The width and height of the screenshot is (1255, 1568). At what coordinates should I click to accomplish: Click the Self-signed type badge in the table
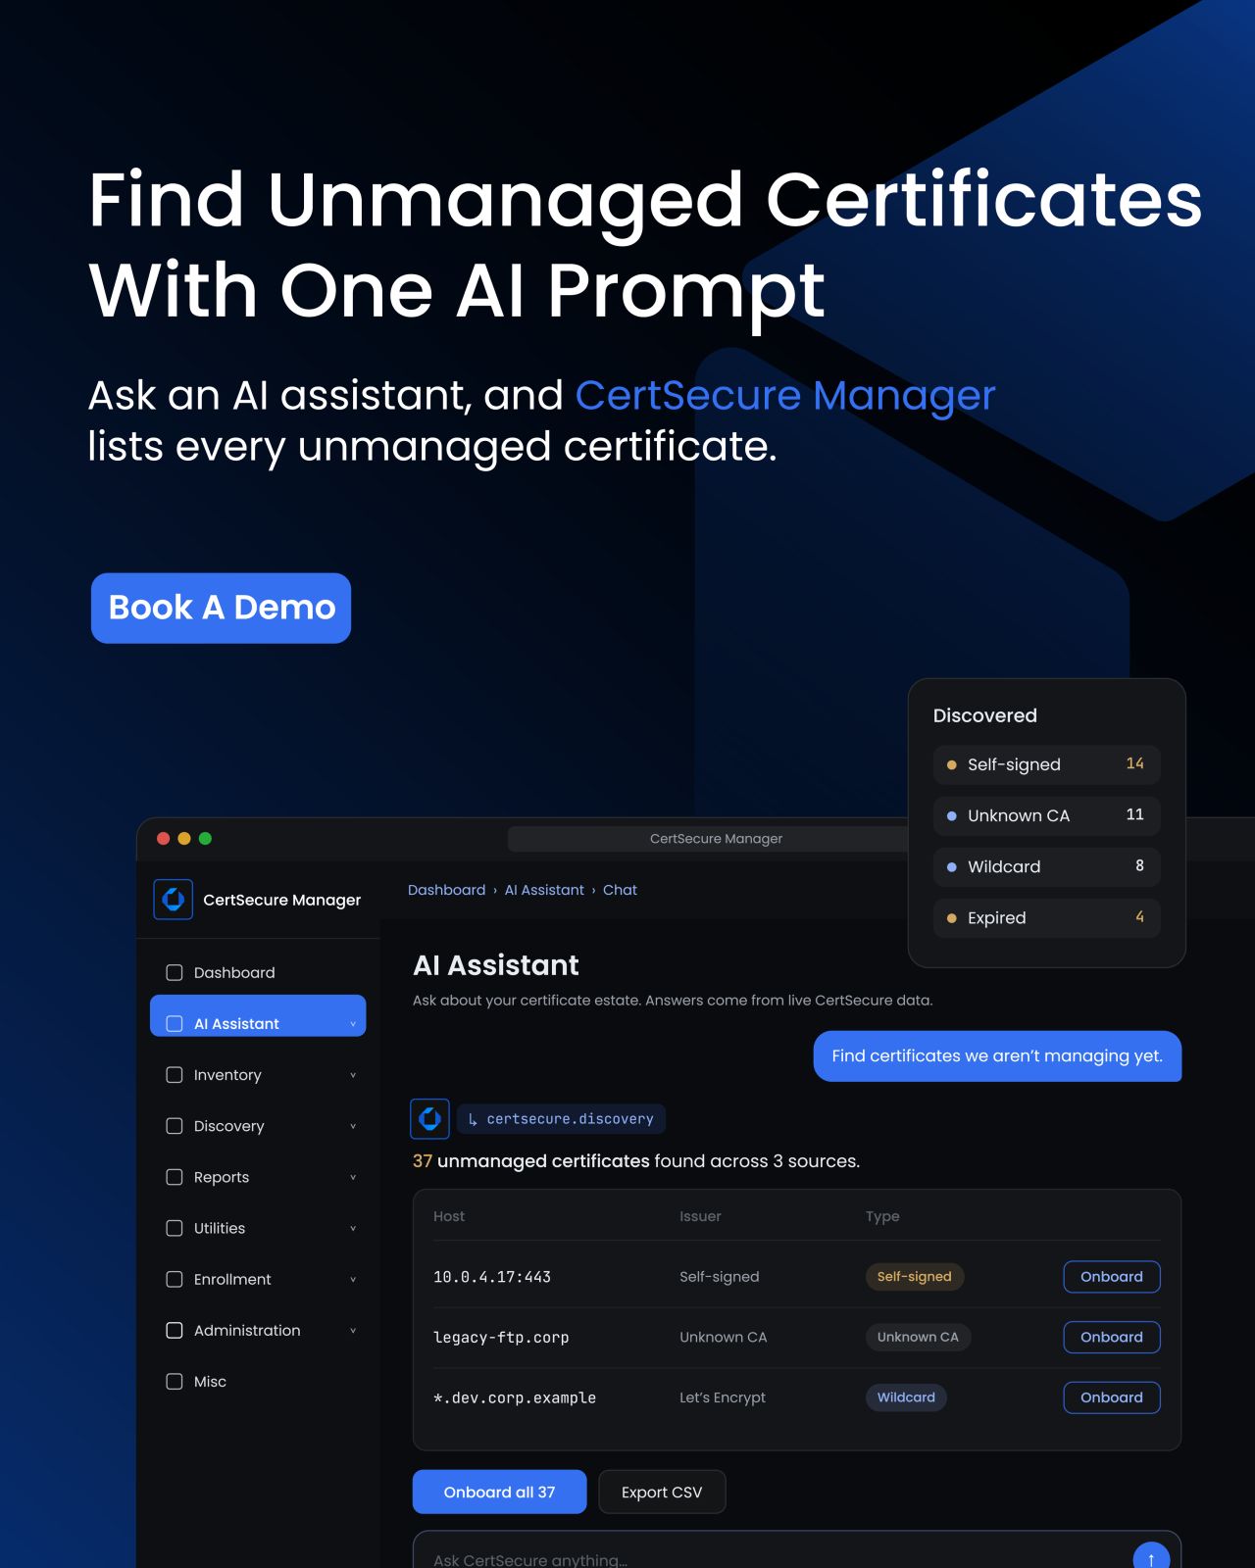click(914, 1277)
